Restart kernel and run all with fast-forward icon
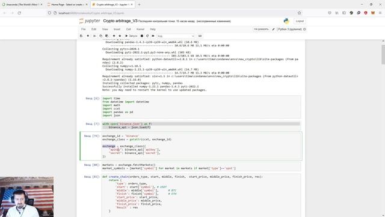This screenshot has height=217, width=385. 153,36
